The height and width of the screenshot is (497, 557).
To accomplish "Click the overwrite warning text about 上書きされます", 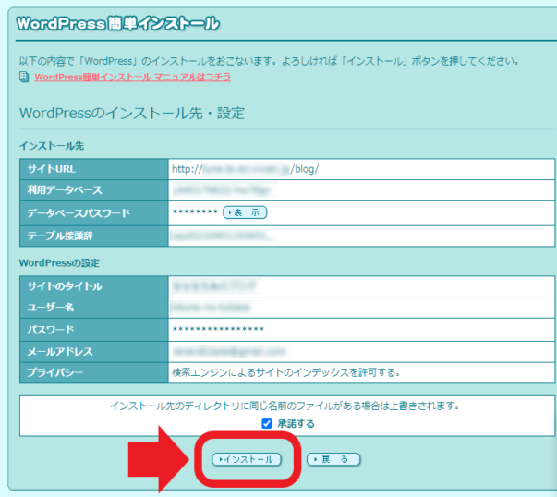I will point(285,406).
